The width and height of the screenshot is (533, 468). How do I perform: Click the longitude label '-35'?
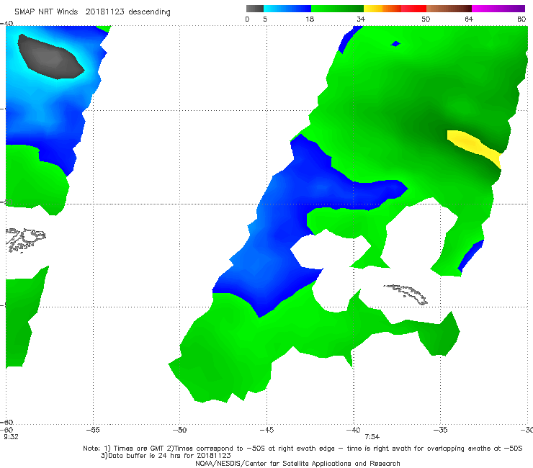click(440, 430)
